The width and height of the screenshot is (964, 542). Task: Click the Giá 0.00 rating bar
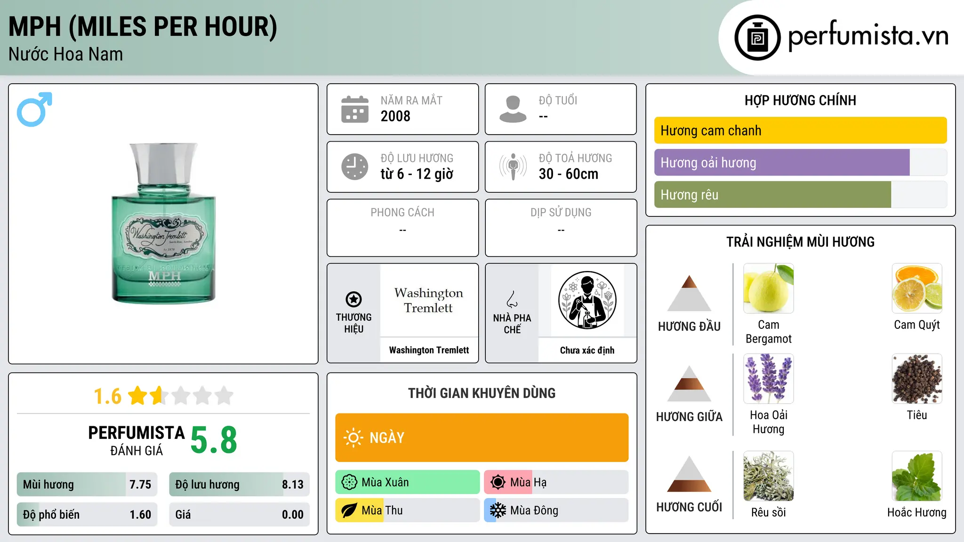click(x=239, y=515)
